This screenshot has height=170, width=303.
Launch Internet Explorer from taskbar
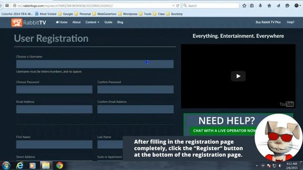pyautogui.click(x=20, y=166)
